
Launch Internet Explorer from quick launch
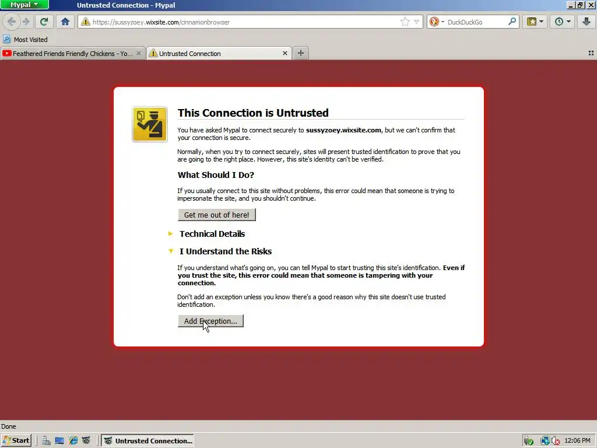coord(73,441)
